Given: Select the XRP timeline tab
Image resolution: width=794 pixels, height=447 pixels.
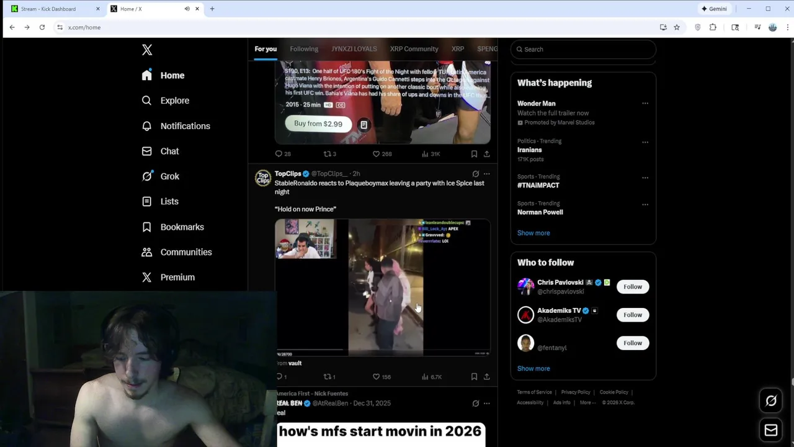Looking at the screenshot, I should (x=458, y=49).
